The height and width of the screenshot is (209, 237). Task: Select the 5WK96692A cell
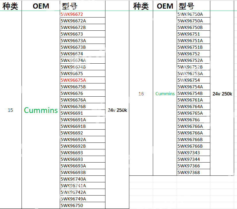[82, 139]
